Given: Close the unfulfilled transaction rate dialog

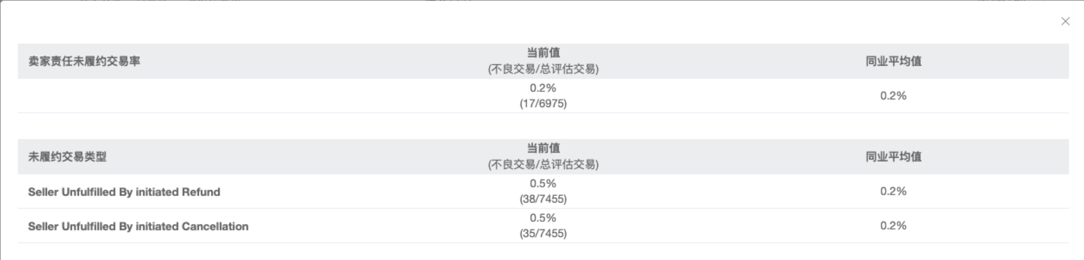Looking at the screenshot, I should [1065, 21].
